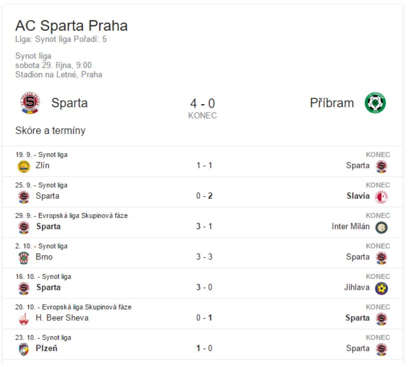Click the large Sparta club crest
The image size is (408, 367).
tap(30, 103)
